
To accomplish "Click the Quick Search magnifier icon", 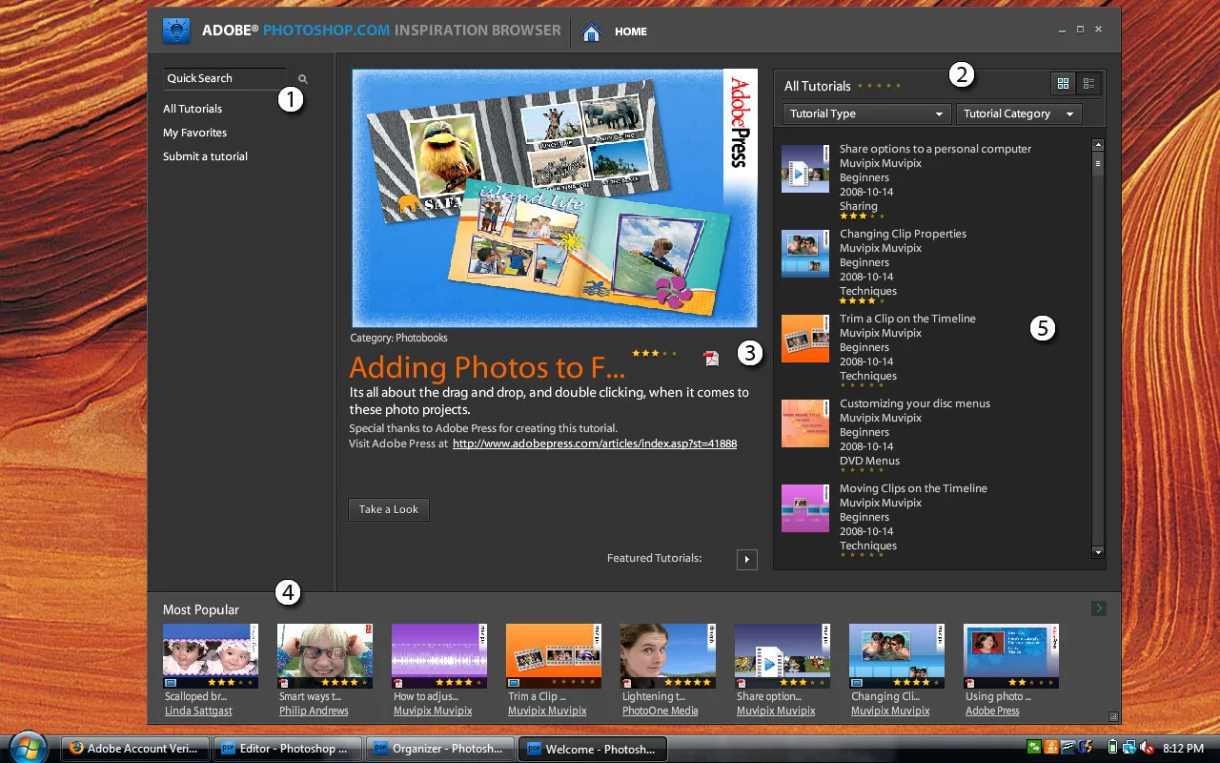I will (303, 80).
